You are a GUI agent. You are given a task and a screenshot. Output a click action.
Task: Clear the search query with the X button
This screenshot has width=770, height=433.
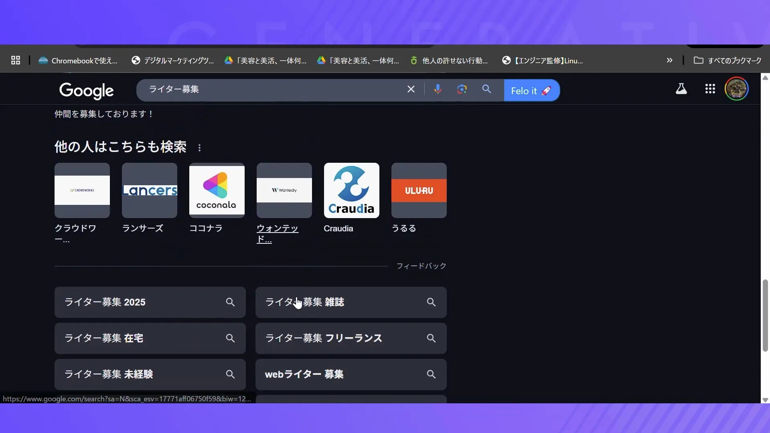pyautogui.click(x=411, y=89)
